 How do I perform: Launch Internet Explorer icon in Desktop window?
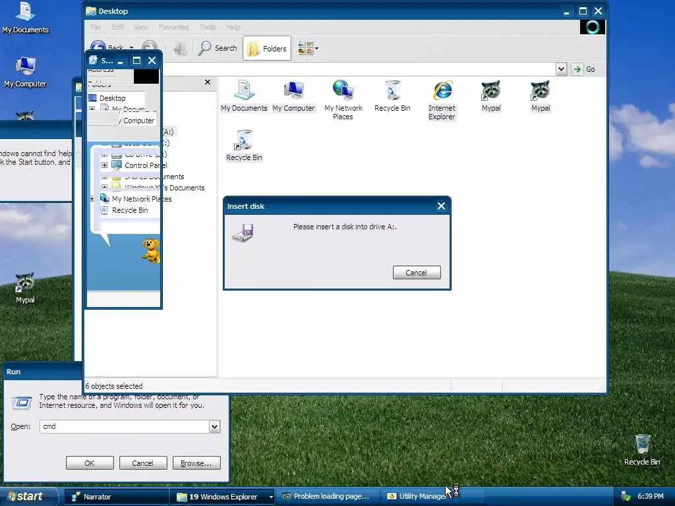(442, 99)
